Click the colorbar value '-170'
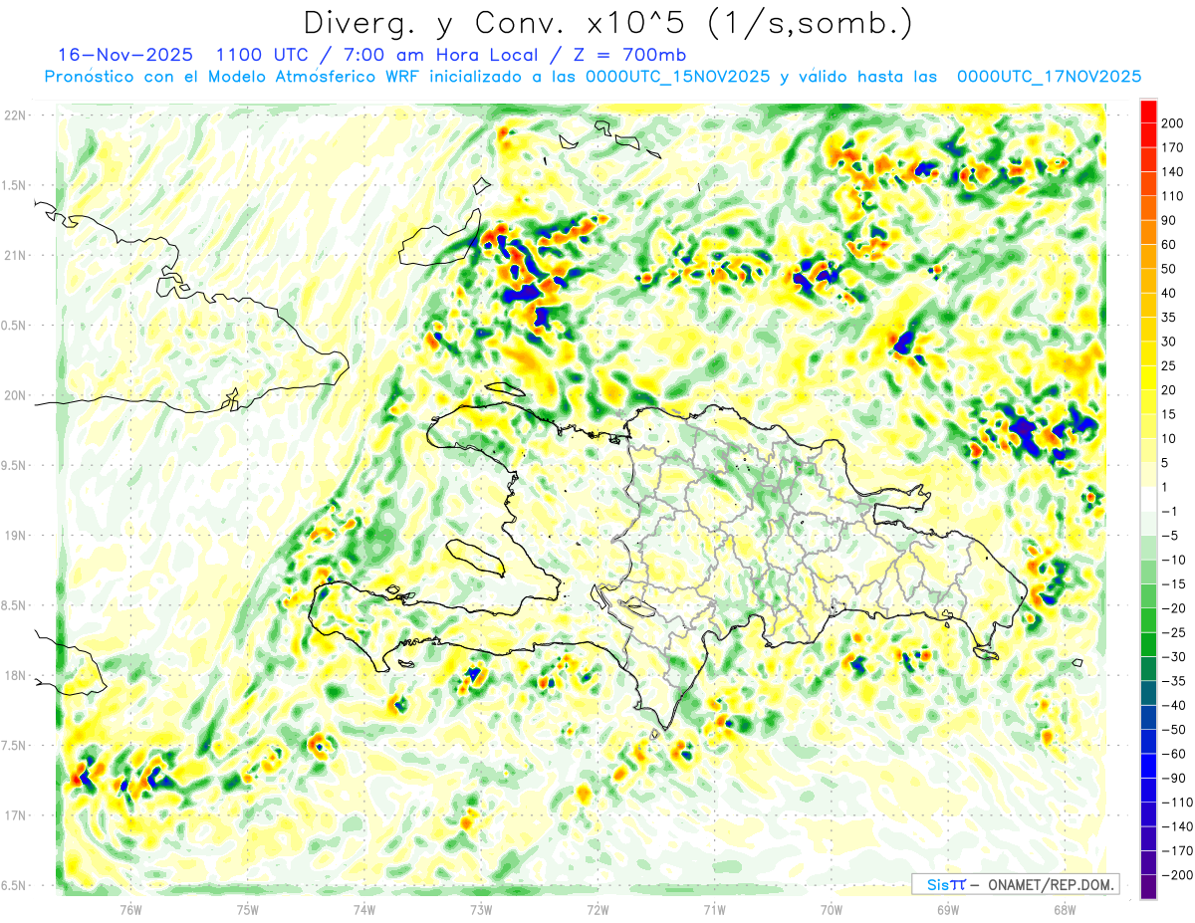Viewport: 1195px width, 923px height. 1177,850
